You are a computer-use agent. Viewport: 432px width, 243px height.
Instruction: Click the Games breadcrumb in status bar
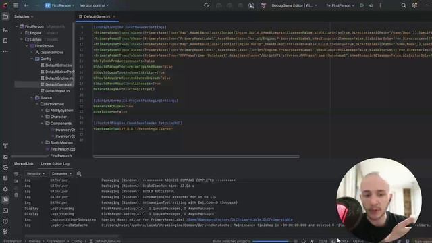click(x=34, y=241)
